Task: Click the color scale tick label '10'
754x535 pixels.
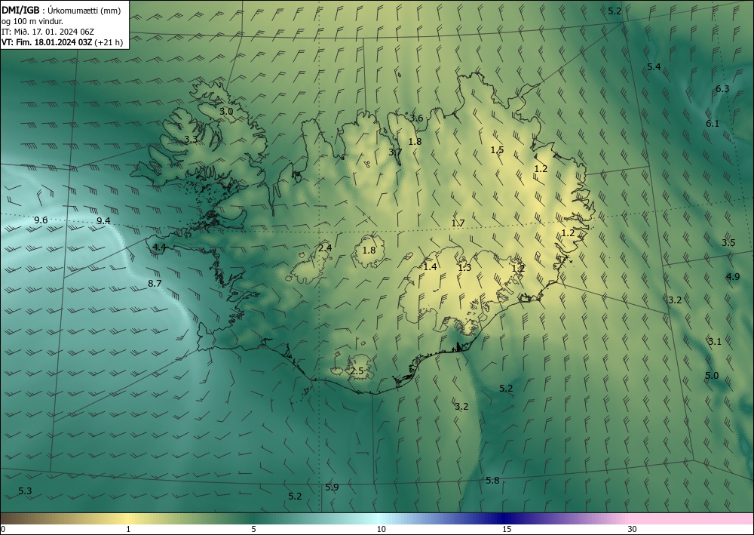Action: pos(382,530)
